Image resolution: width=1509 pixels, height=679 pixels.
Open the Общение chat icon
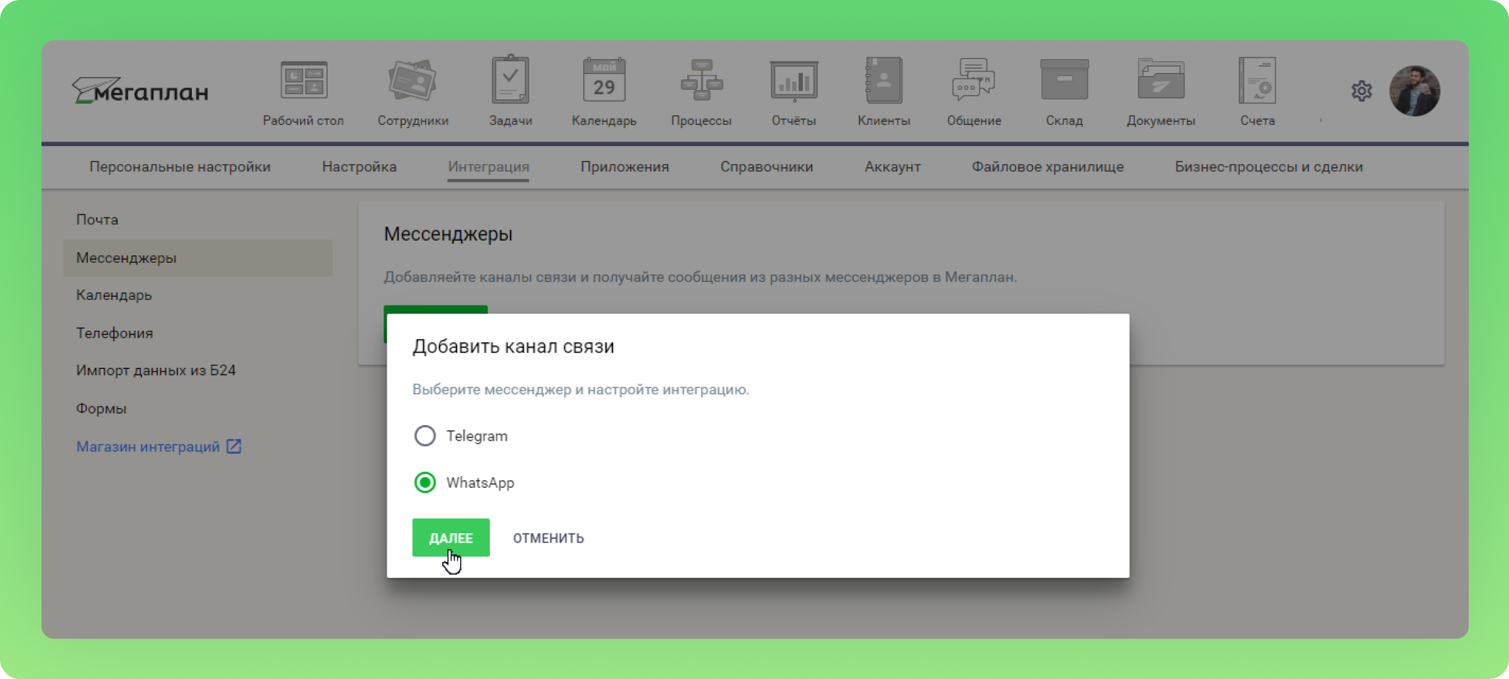pos(974,79)
